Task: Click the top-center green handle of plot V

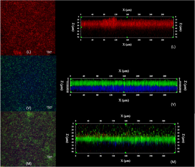Action: (x=124, y=79)
